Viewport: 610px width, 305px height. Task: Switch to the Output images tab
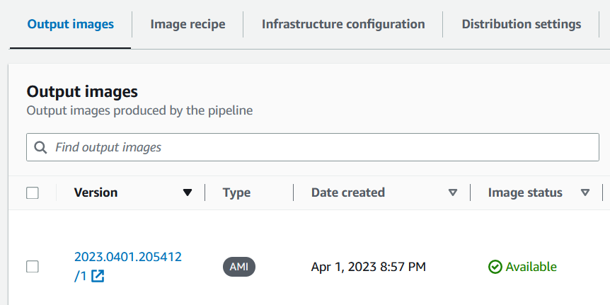71,24
